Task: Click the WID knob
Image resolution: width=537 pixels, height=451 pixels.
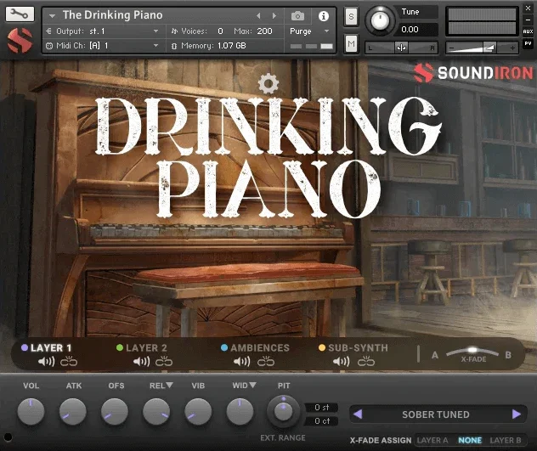Action: point(240,412)
